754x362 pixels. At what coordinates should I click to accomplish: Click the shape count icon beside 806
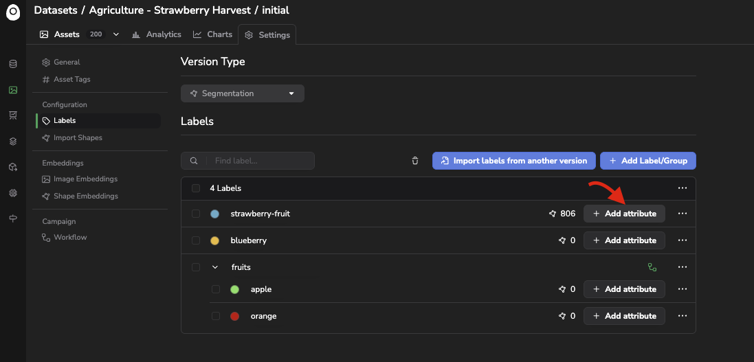[553, 214]
